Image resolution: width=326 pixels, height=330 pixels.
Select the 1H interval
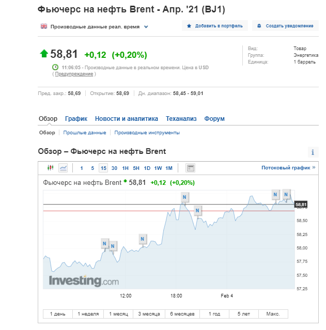coord(126,168)
